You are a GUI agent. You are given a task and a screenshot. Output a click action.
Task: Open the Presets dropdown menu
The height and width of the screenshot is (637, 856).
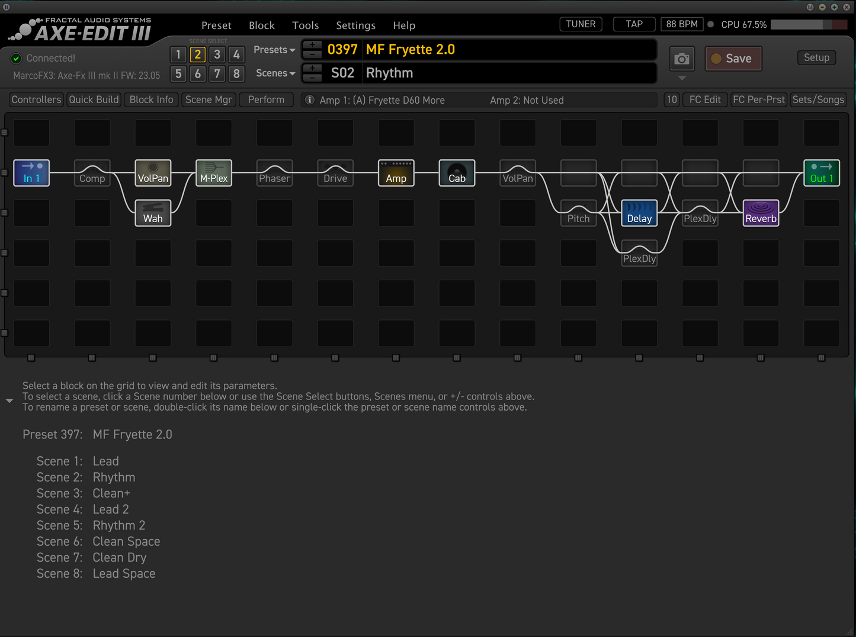click(273, 50)
